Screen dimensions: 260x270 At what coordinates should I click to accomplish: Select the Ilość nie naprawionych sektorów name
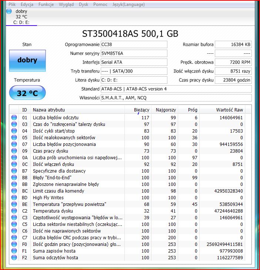(x=67, y=231)
